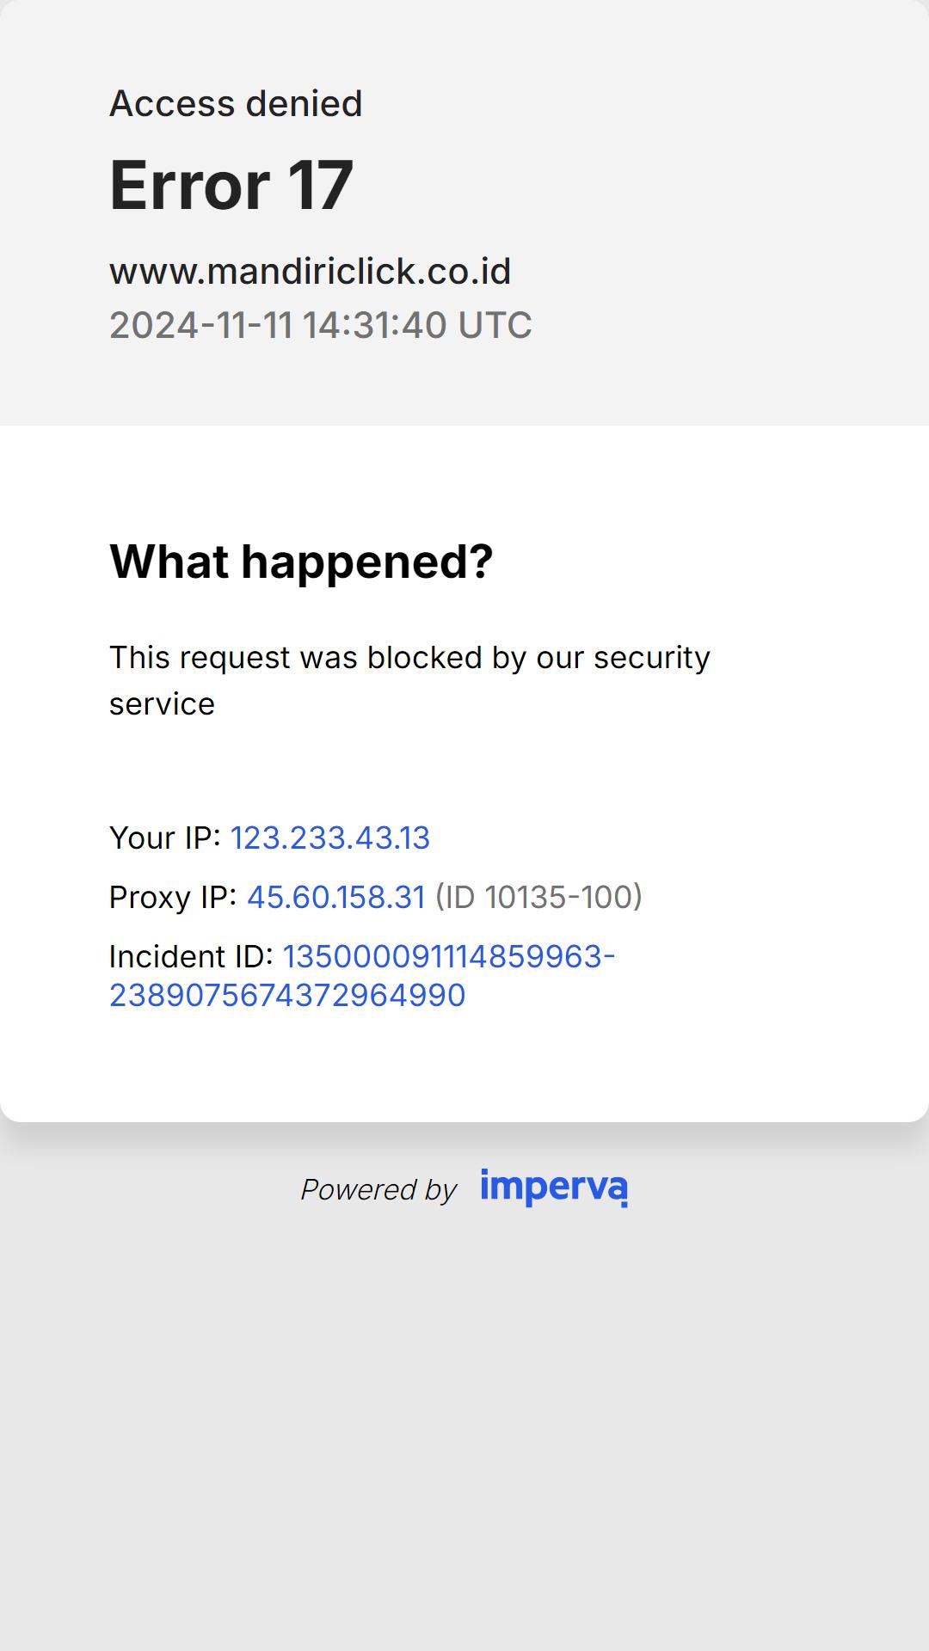The height and width of the screenshot is (1651, 929).
Task: Click the (ID 10135-100) text
Action: click(x=538, y=897)
